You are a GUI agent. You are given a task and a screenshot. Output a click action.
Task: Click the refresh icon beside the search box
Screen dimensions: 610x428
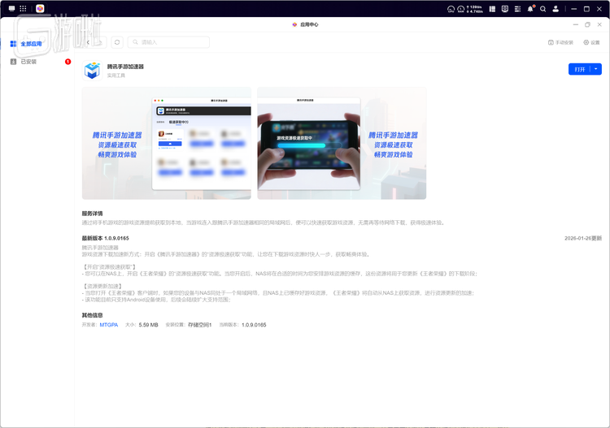117,42
